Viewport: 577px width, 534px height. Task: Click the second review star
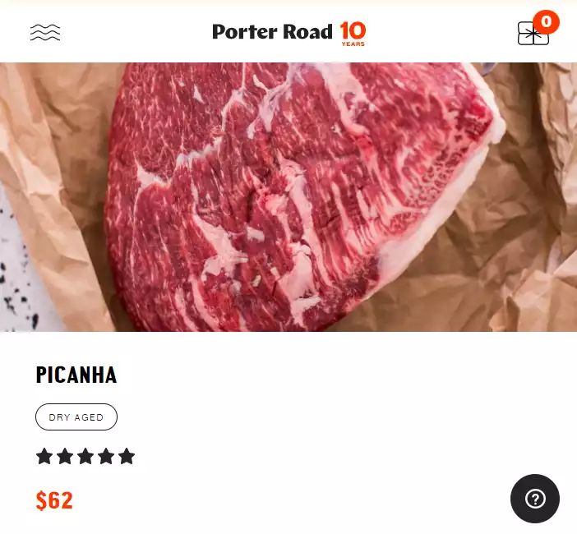(x=65, y=456)
